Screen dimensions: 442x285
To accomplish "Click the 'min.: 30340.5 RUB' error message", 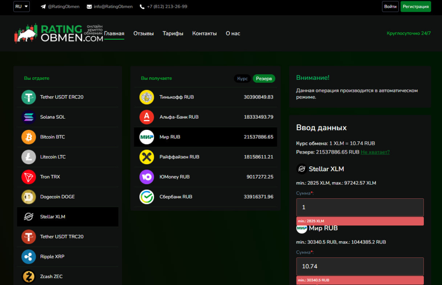I will pyautogui.click(x=360, y=280).
